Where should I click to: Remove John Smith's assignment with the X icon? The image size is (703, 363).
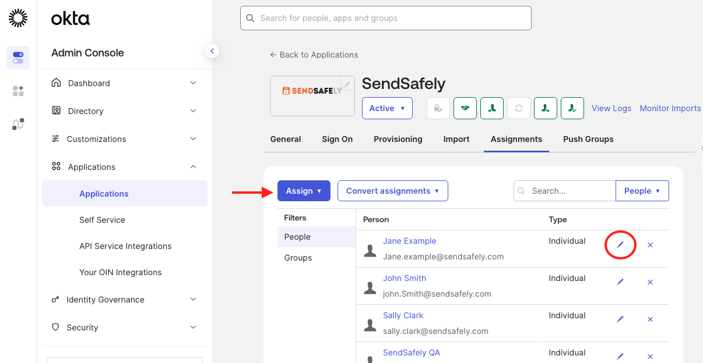[x=651, y=282]
